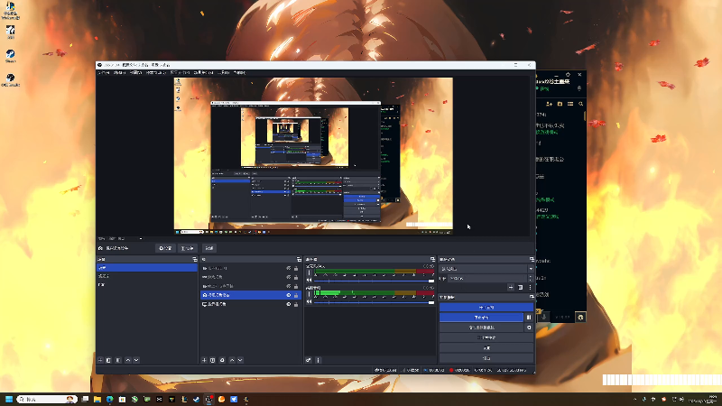Image resolution: width=722 pixels, height=406 pixels.
Task: Show the first source via its eye icon
Action: pyautogui.click(x=289, y=268)
